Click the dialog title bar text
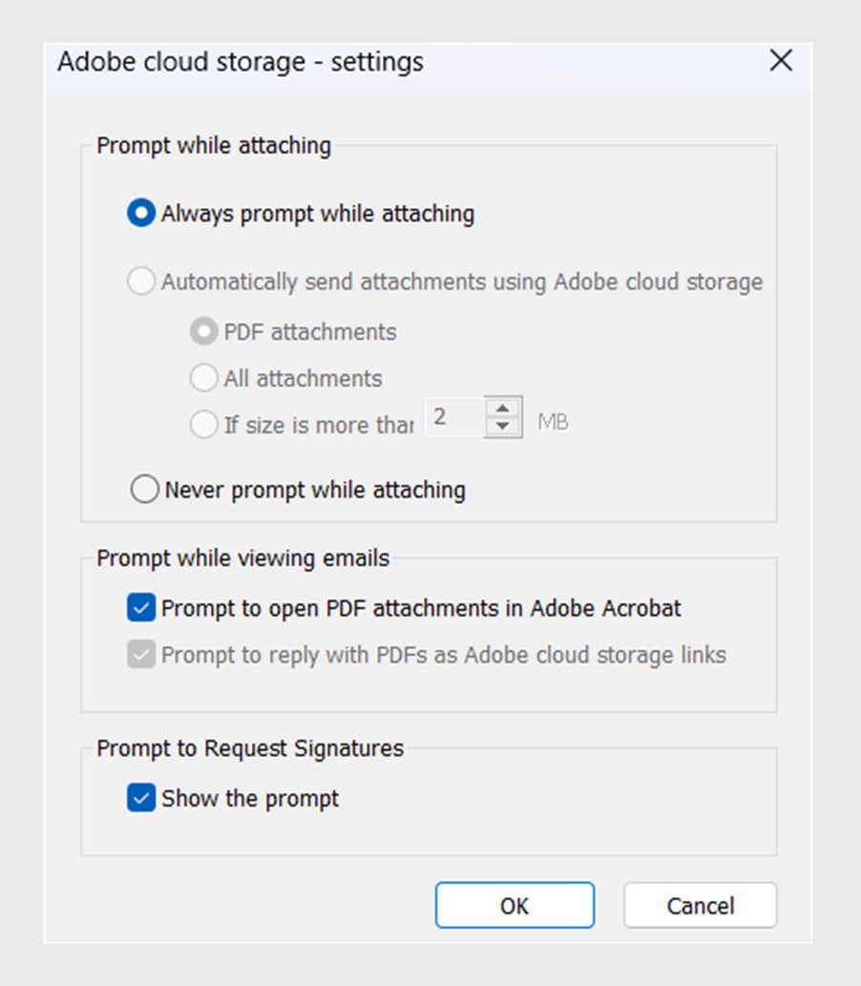The height and width of the screenshot is (986, 861). click(x=241, y=62)
